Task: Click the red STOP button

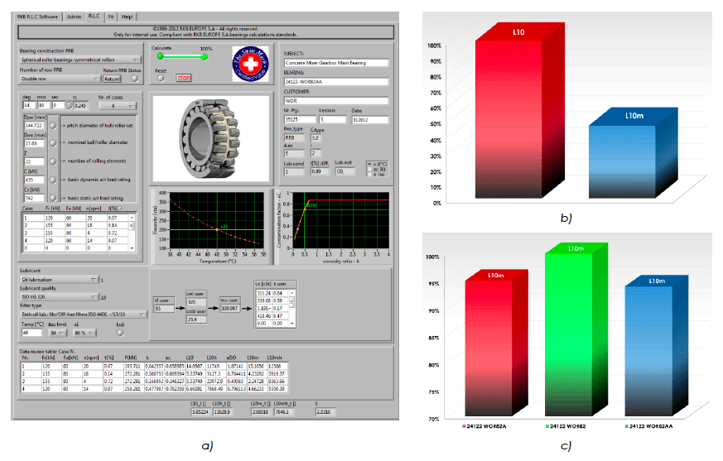Action: (184, 77)
